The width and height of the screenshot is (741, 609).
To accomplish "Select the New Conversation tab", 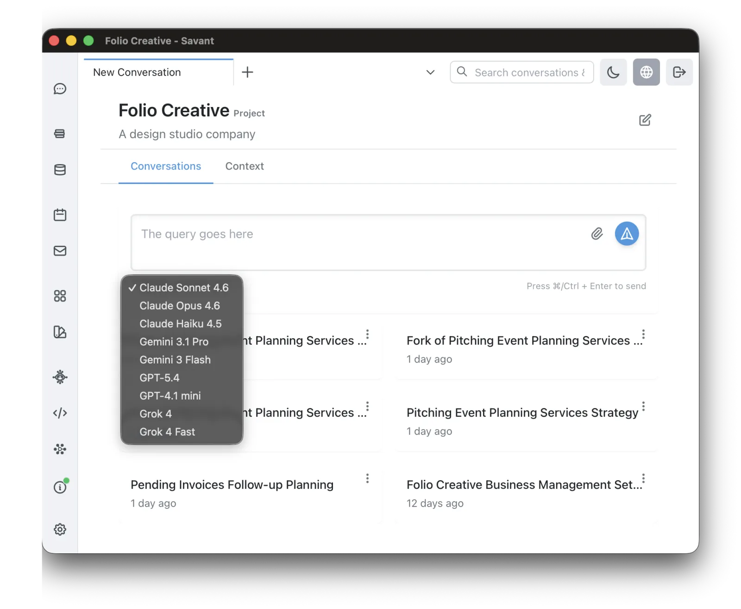I will 159,72.
